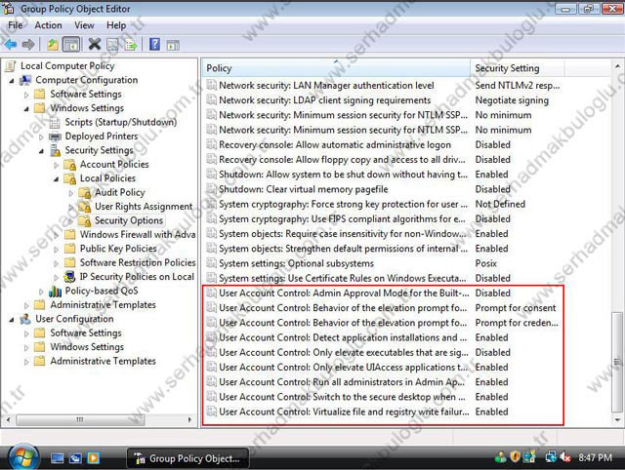Expand the Account Policies node

[x=56, y=165]
